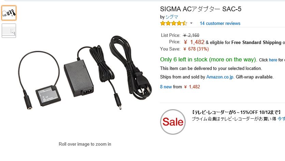The height and width of the screenshot is (161, 285).
Task: Click the red Sale circle icon
Action: click(173, 122)
